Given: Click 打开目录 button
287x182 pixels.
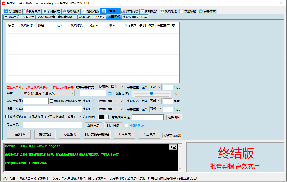Looking at the screenshot, I should tap(113, 125).
